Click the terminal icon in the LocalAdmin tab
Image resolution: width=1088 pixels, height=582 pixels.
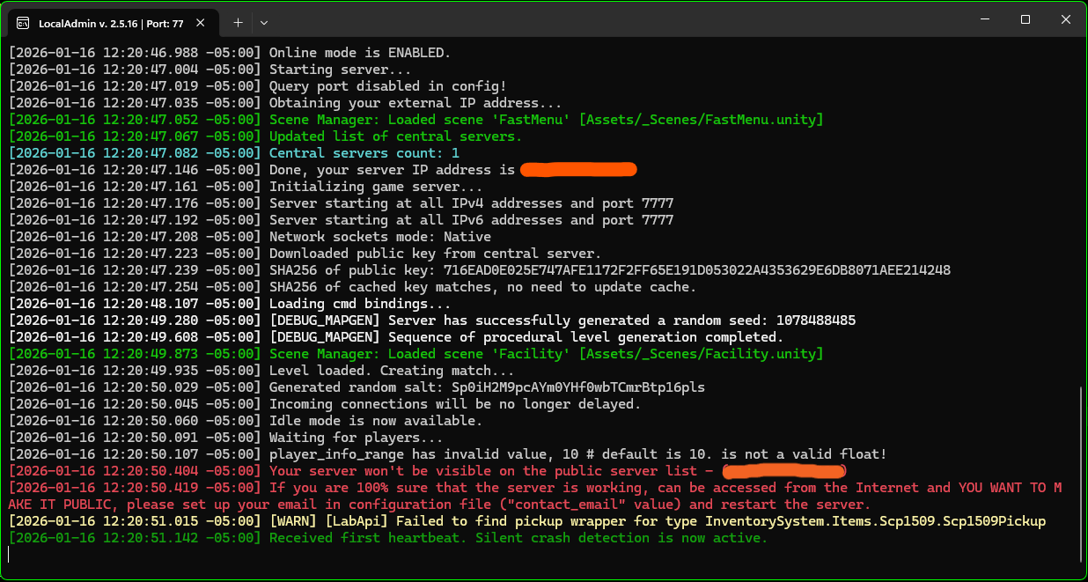[x=23, y=22]
